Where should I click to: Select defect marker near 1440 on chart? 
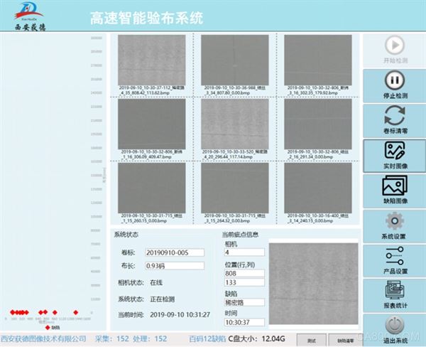pos(76,312)
